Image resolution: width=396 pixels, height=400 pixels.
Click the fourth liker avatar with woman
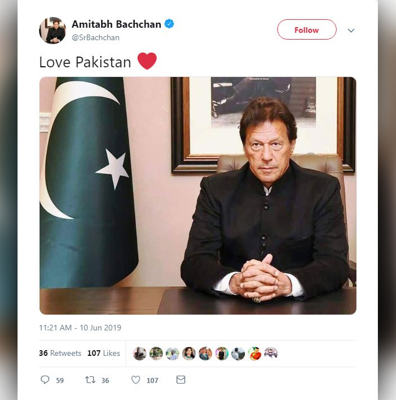coord(189,354)
